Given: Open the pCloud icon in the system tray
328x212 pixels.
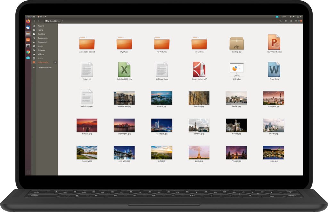Looking at the screenshot, I should (x=277, y=17).
